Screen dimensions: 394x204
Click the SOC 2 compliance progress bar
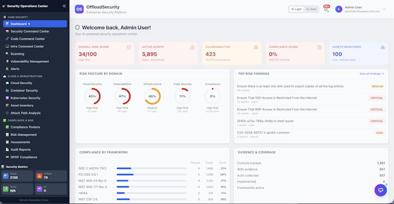point(151,168)
